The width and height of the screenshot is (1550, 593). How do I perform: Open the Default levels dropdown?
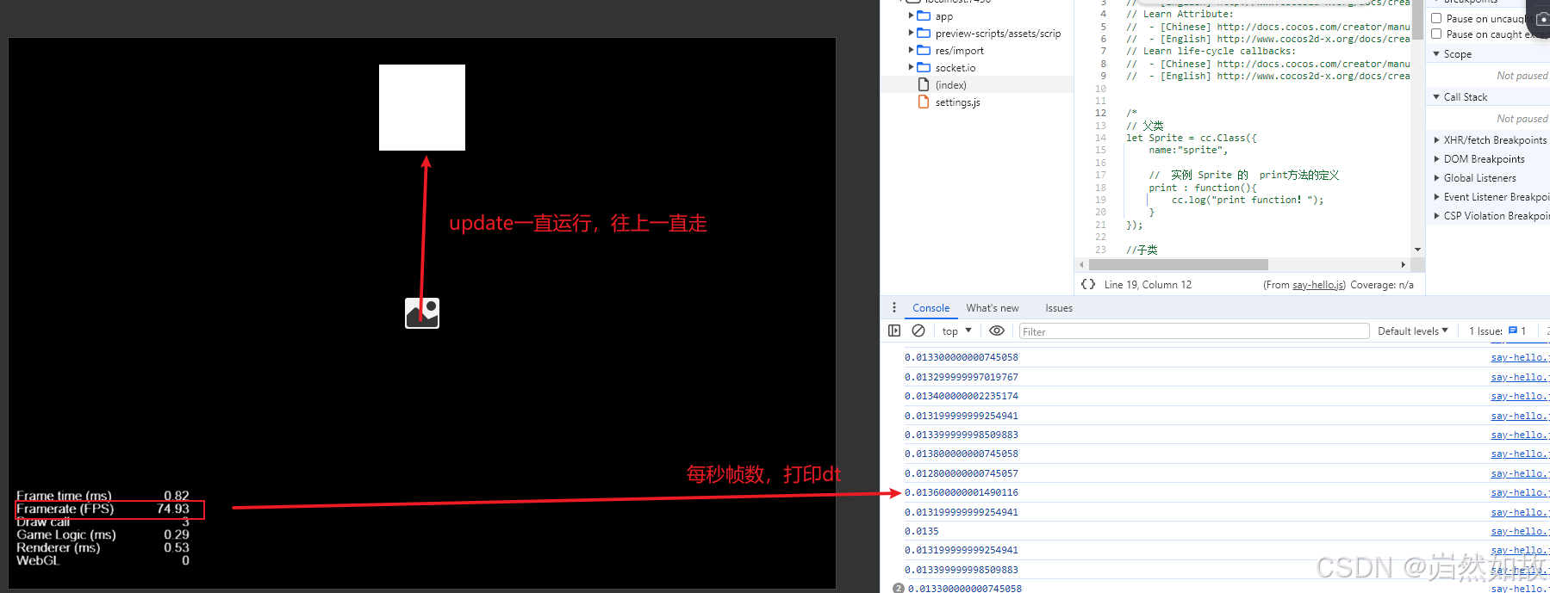[x=1413, y=330]
